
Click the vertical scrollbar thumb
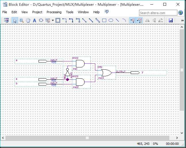click(182, 70)
